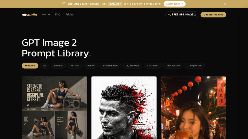
Task: Click the sparkle icon on FREE GPT IMAGE 2
Action: point(169,15)
